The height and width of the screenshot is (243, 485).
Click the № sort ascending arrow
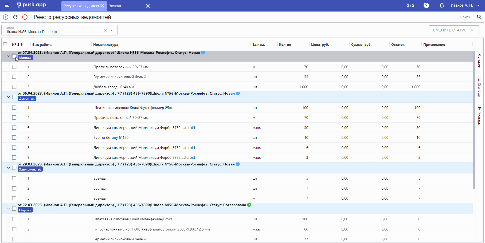coord(22,44)
